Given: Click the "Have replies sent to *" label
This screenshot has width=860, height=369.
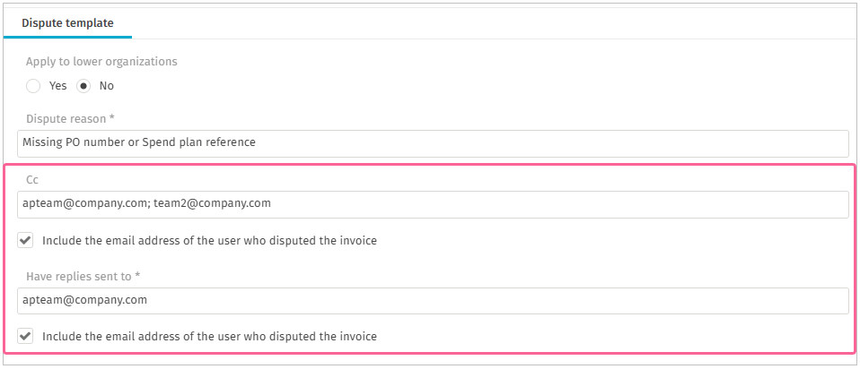Looking at the screenshot, I should click(83, 277).
